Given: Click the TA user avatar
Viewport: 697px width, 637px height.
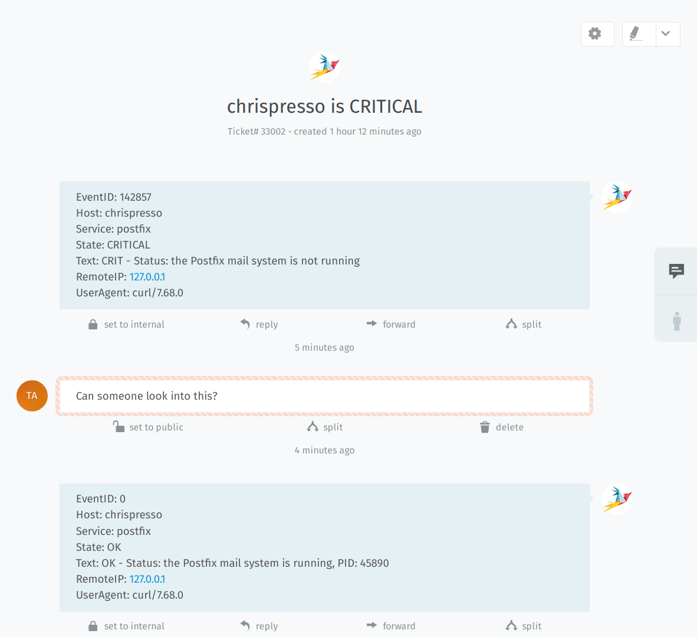Looking at the screenshot, I should (x=32, y=396).
